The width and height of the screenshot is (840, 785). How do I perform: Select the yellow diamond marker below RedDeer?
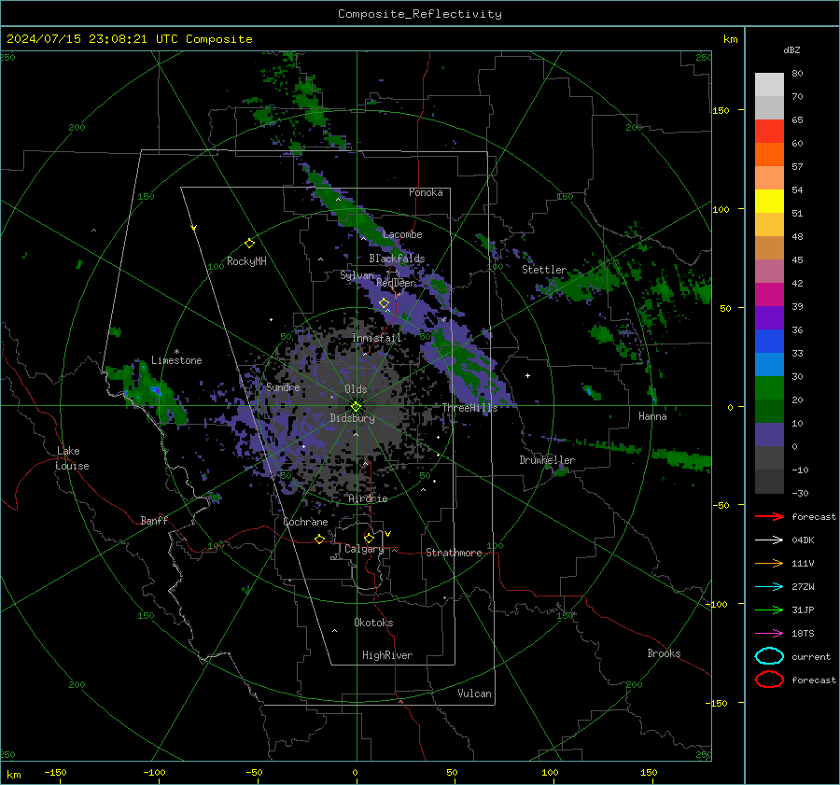click(384, 303)
